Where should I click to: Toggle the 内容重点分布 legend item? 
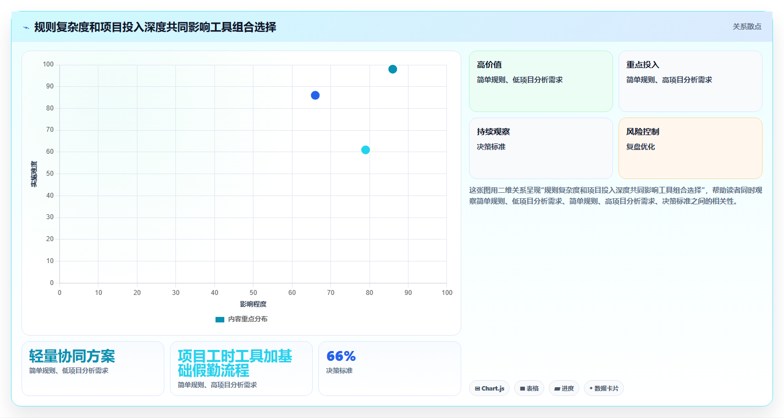tap(241, 319)
